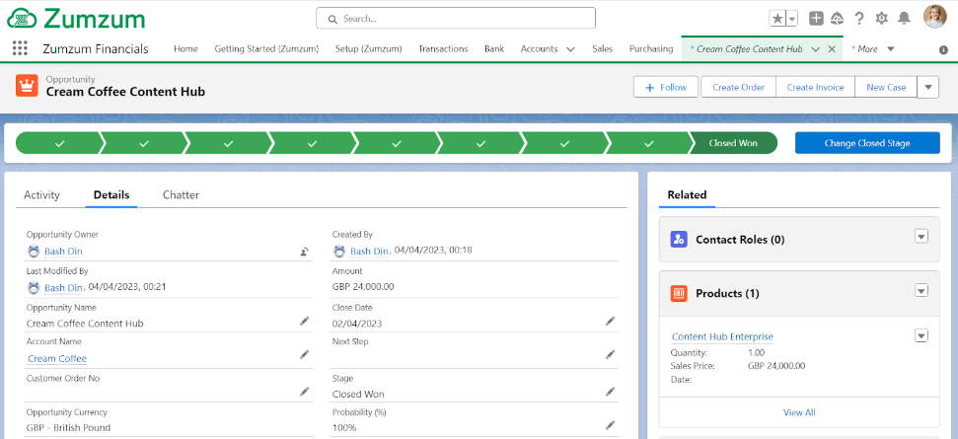
Task: Open the Contact Roles (0) heading
Action: pyautogui.click(x=740, y=240)
